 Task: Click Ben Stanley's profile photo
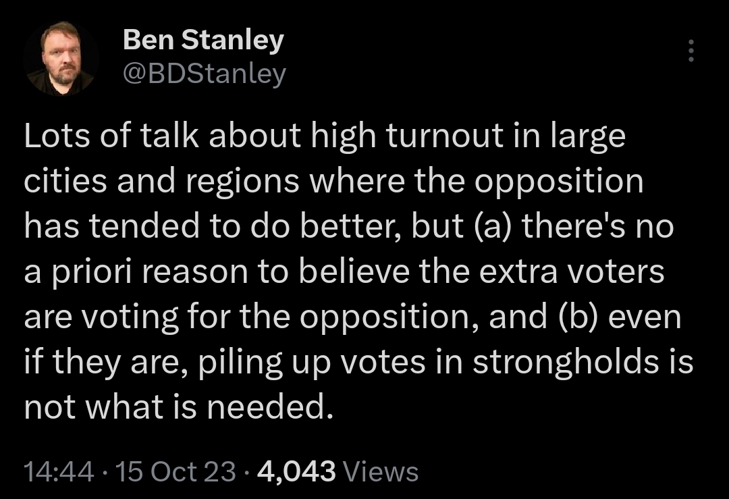[x=61, y=59]
